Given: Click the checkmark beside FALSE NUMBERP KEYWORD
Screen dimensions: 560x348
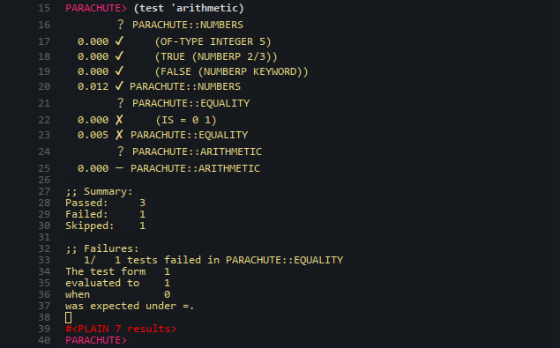Looking at the screenshot, I should pyautogui.click(x=119, y=71).
